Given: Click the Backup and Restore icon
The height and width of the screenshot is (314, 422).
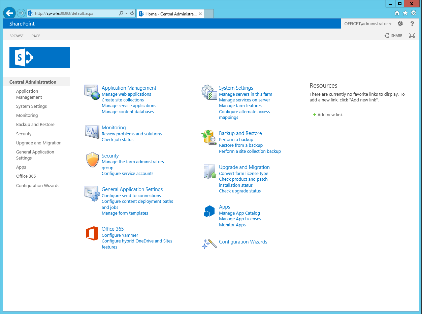Looking at the screenshot, I should click(209, 137).
